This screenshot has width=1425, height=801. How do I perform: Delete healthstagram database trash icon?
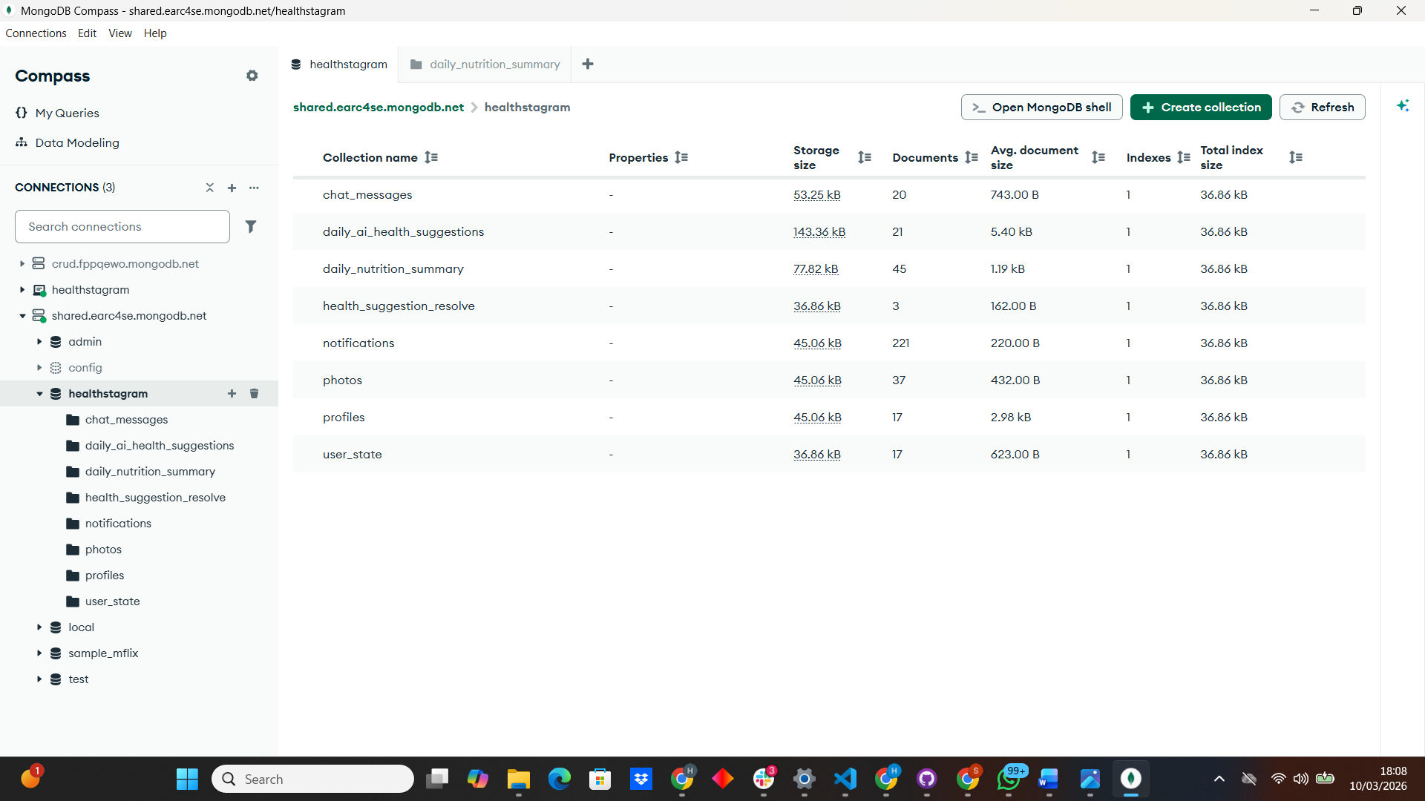pos(254,393)
